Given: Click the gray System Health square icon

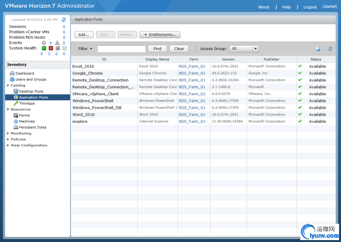Looking at the screenshot, I should pyautogui.click(x=58, y=48).
